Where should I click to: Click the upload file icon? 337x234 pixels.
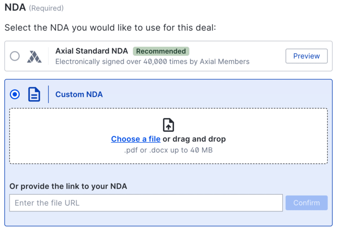click(x=168, y=125)
